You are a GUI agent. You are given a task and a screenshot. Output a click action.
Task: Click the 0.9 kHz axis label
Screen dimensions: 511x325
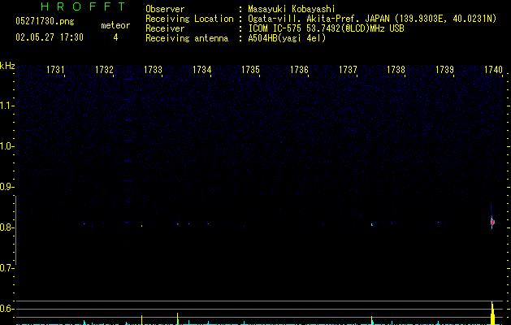pos(6,186)
